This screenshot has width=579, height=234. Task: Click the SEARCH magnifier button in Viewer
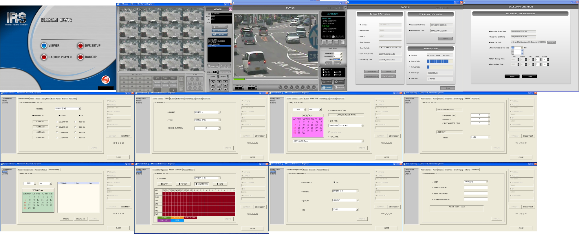tap(213, 66)
